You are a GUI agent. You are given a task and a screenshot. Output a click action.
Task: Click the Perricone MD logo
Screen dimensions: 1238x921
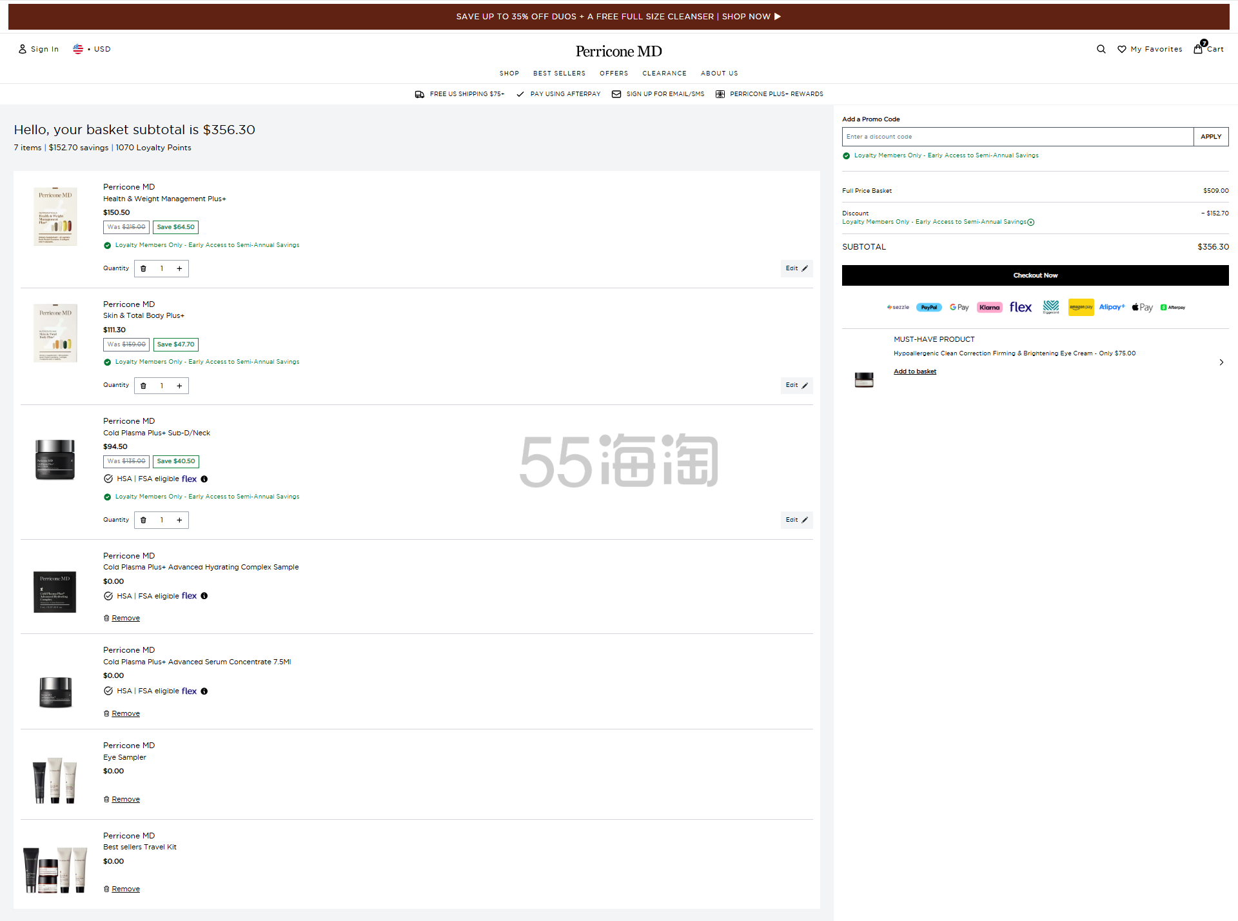click(x=619, y=51)
